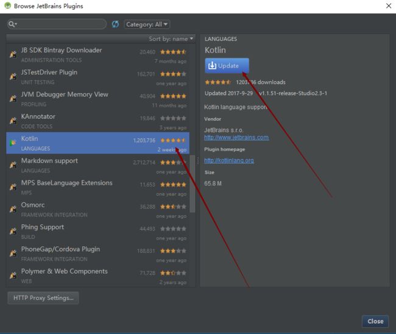This screenshot has height=334, width=396.
Task: Click the HTTP Proxy Settings button
Action: point(43,298)
